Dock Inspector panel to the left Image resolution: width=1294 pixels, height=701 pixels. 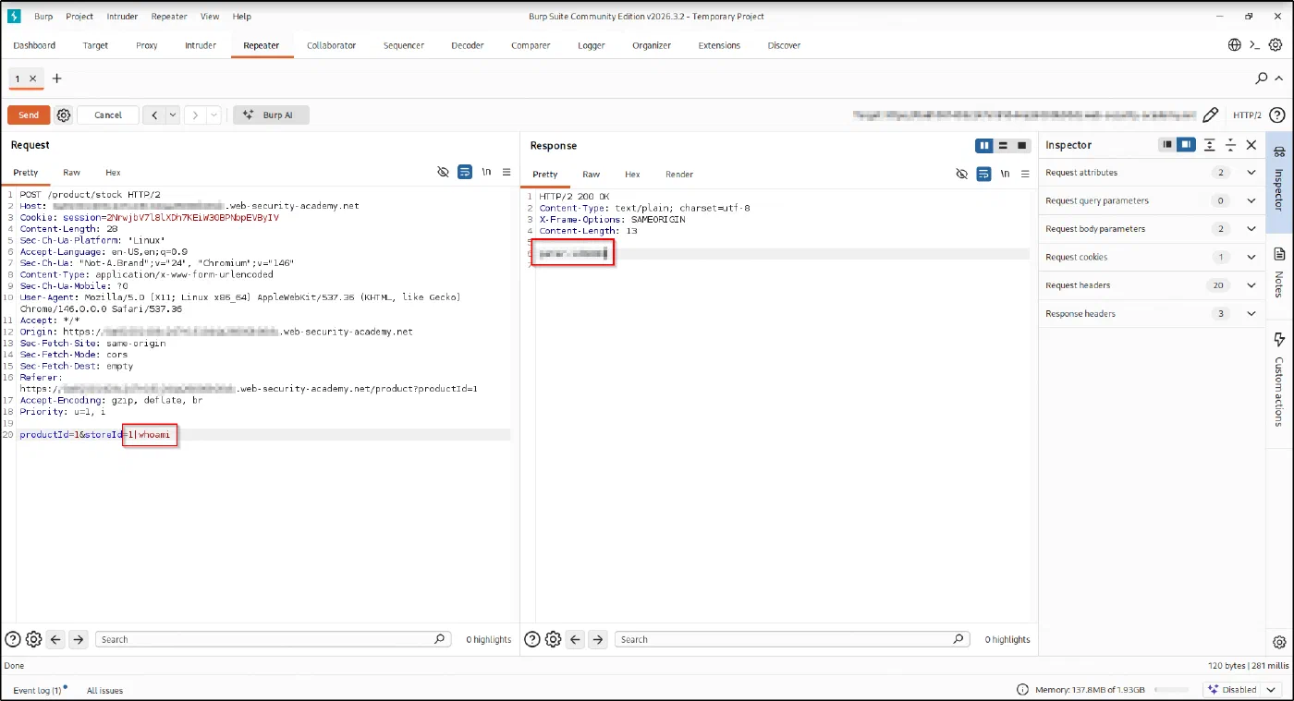(x=1168, y=145)
